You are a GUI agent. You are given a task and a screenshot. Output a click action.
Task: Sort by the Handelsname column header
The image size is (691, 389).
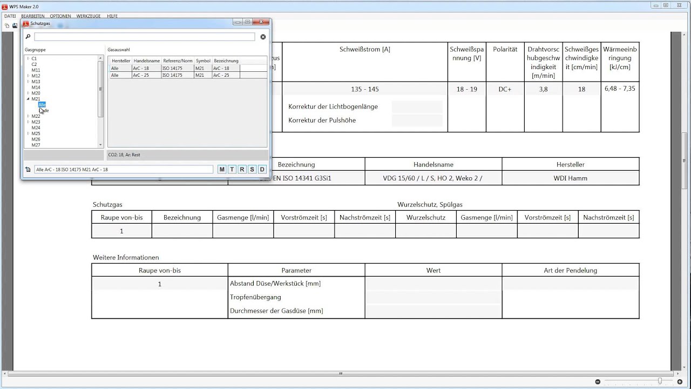click(147, 61)
